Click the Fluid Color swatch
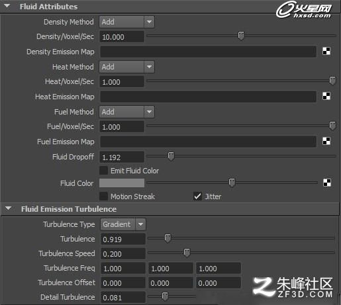 122,183
